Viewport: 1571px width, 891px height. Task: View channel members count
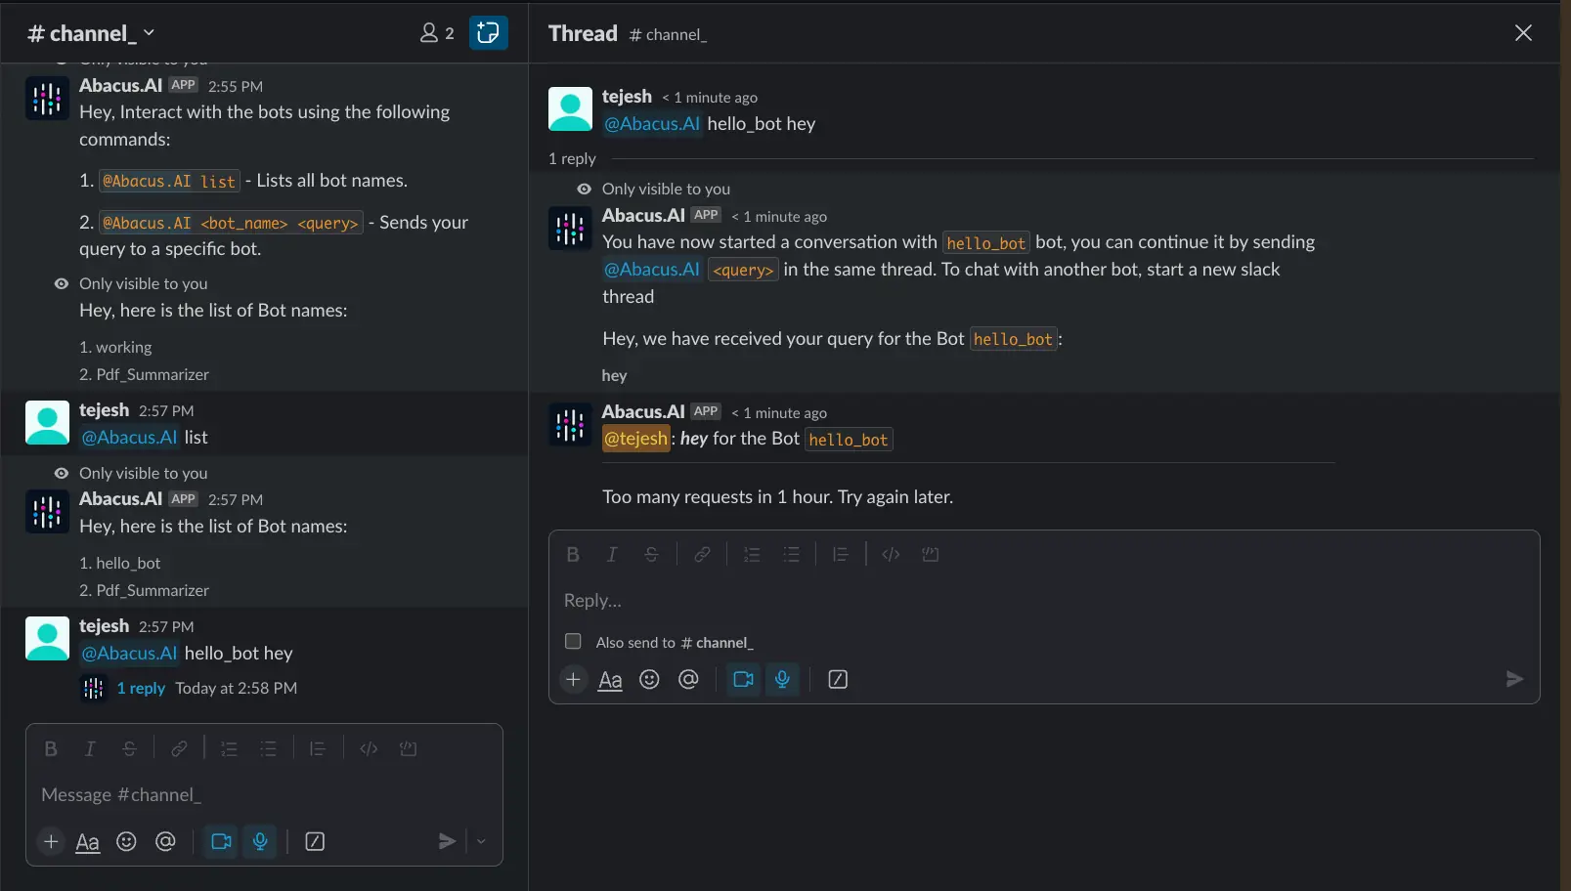click(x=437, y=33)
